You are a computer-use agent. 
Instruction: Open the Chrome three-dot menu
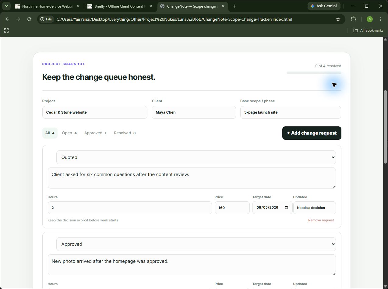click(x=381, y=19)
